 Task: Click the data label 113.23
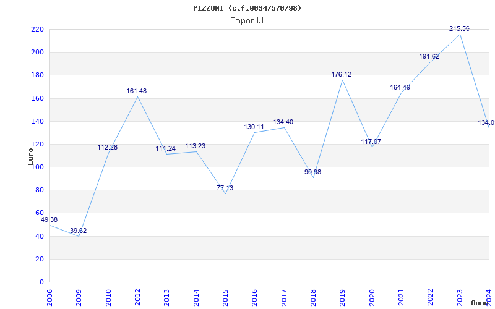coord(196,146)
